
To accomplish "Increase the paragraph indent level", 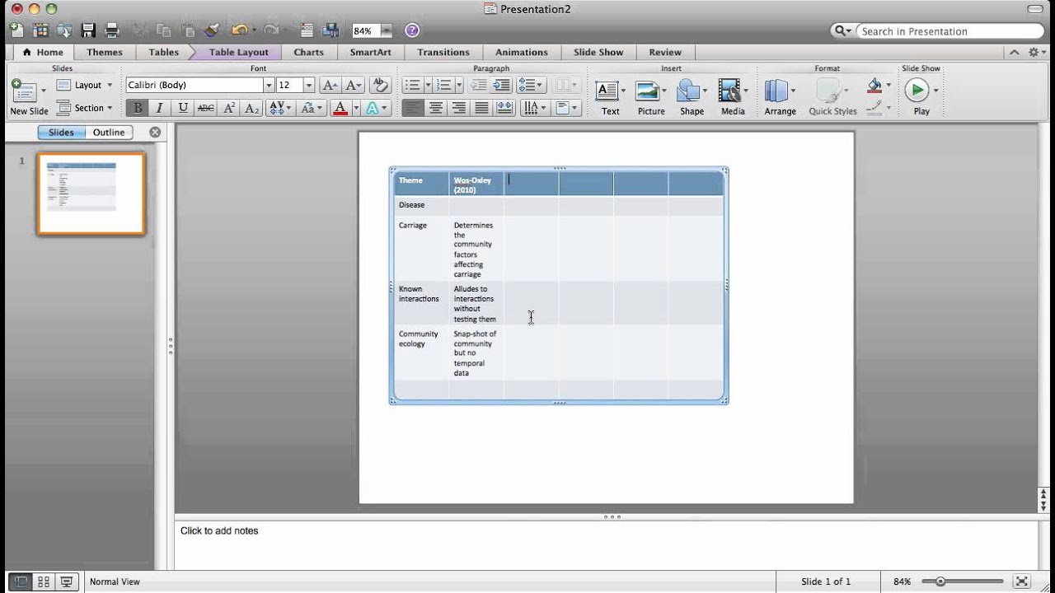I will pyautogui.click(x=501, y=85).
